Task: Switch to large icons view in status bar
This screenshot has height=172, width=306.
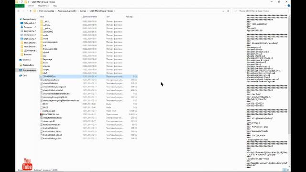Action: click(x=288, y=170)
